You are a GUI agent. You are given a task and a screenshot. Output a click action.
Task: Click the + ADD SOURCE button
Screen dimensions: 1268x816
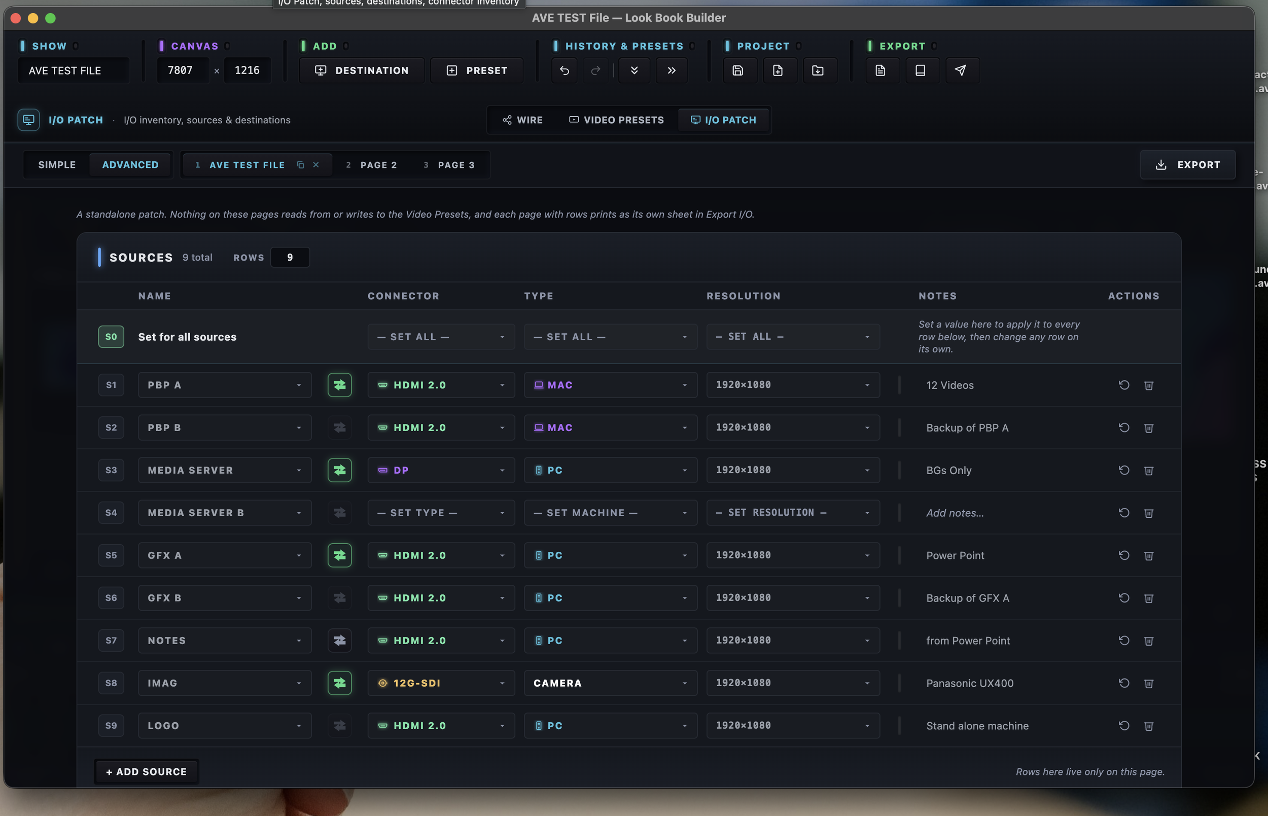[x=146, y=772]
